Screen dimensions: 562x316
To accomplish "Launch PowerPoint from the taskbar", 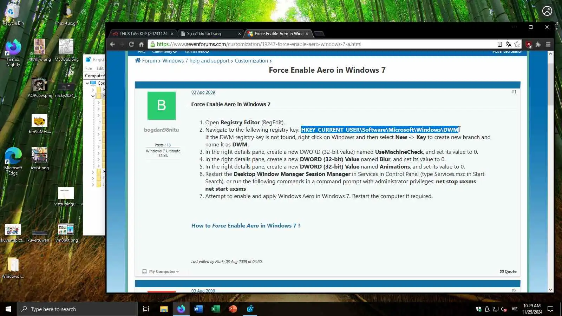I will (x=233, y=309).
